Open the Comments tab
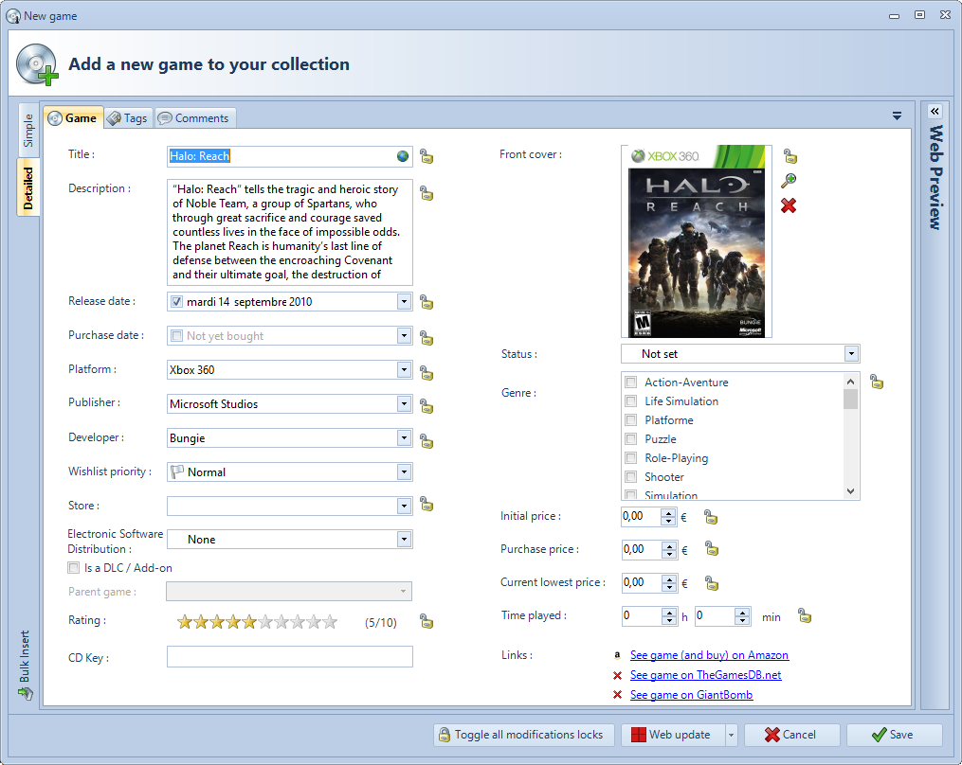The width and height of the screenshot is (962, 765). (194, 118)
